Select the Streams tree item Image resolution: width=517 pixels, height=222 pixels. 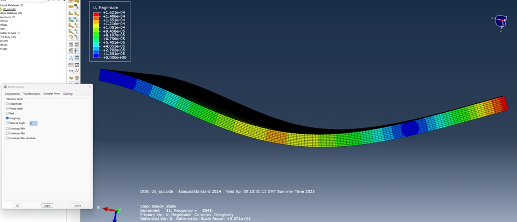(x=4, y=41)
